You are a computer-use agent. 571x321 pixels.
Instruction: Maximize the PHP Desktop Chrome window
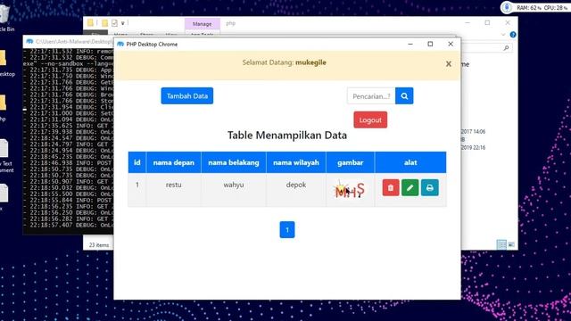pyautogui.click(x=430, y=44)
